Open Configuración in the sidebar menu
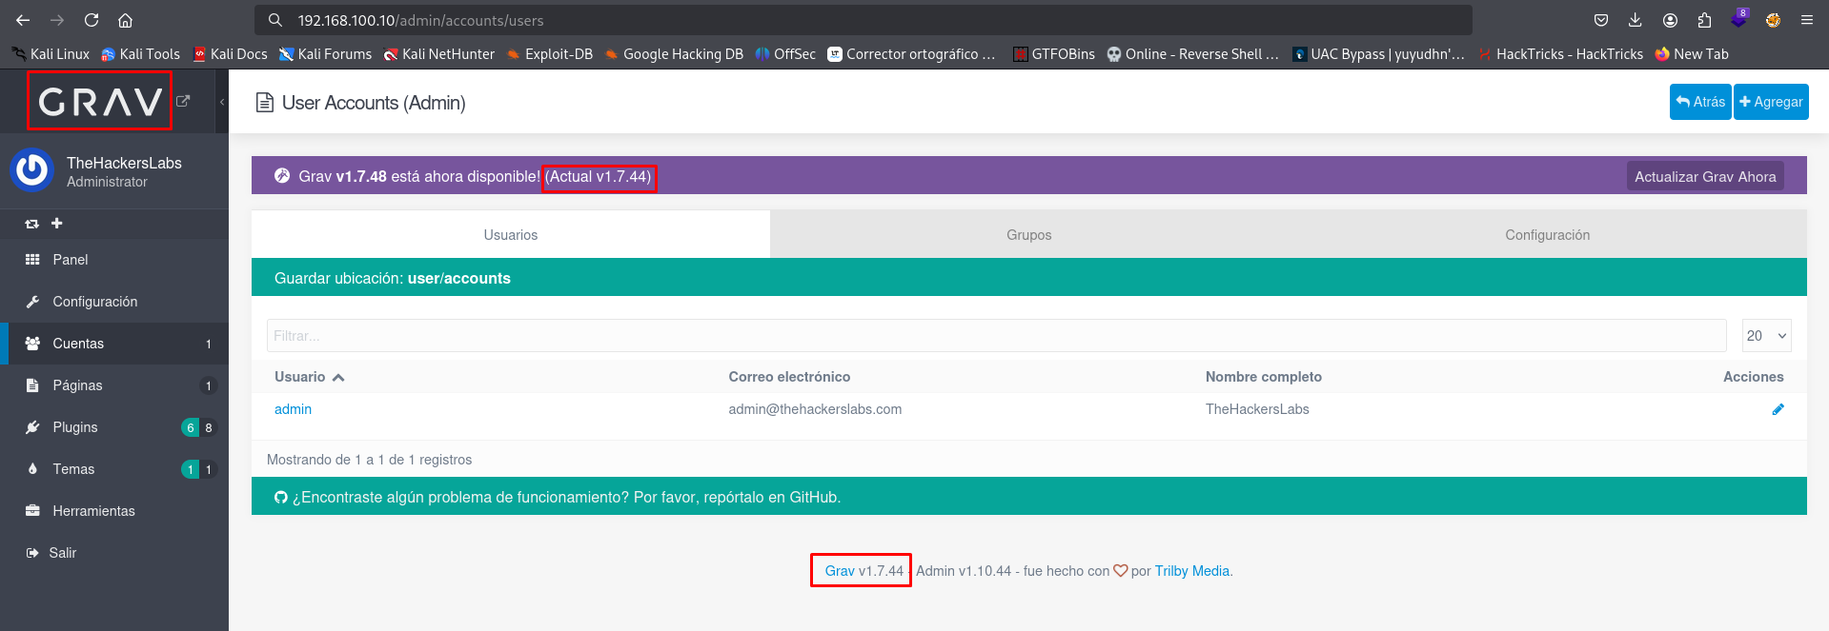The width and height of the screenshot is (1829, 631). click(x=114, y=302)
